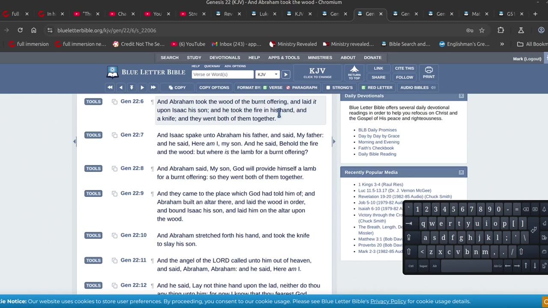The width and height of the screenshot is (548, 308).
Task: Close the Recently Popular Media panel
Action: click(x=461, y=172)
